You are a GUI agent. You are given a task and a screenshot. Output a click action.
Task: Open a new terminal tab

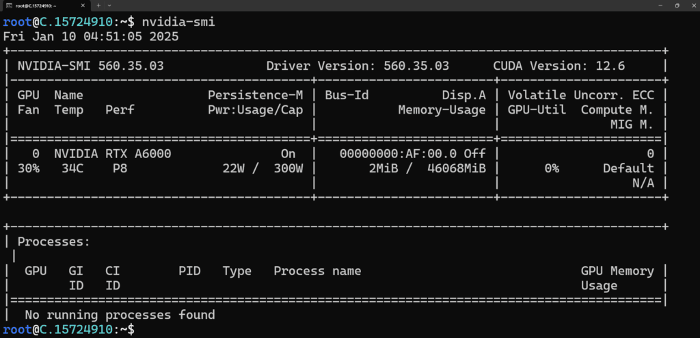[98, 5]
